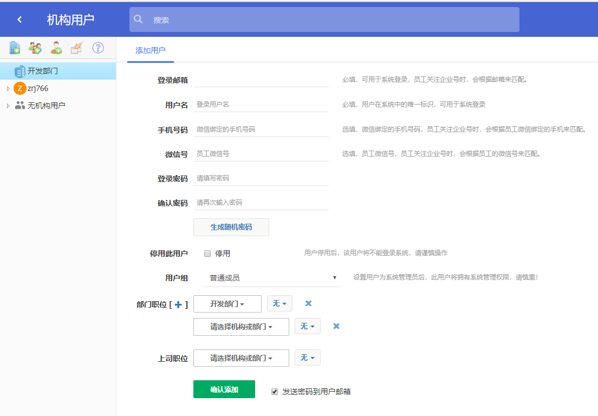This screenshot has width=598, height=416.
Task: Select the 添加用户 tab
Action: pyautogui.click(x=151, y=50)
